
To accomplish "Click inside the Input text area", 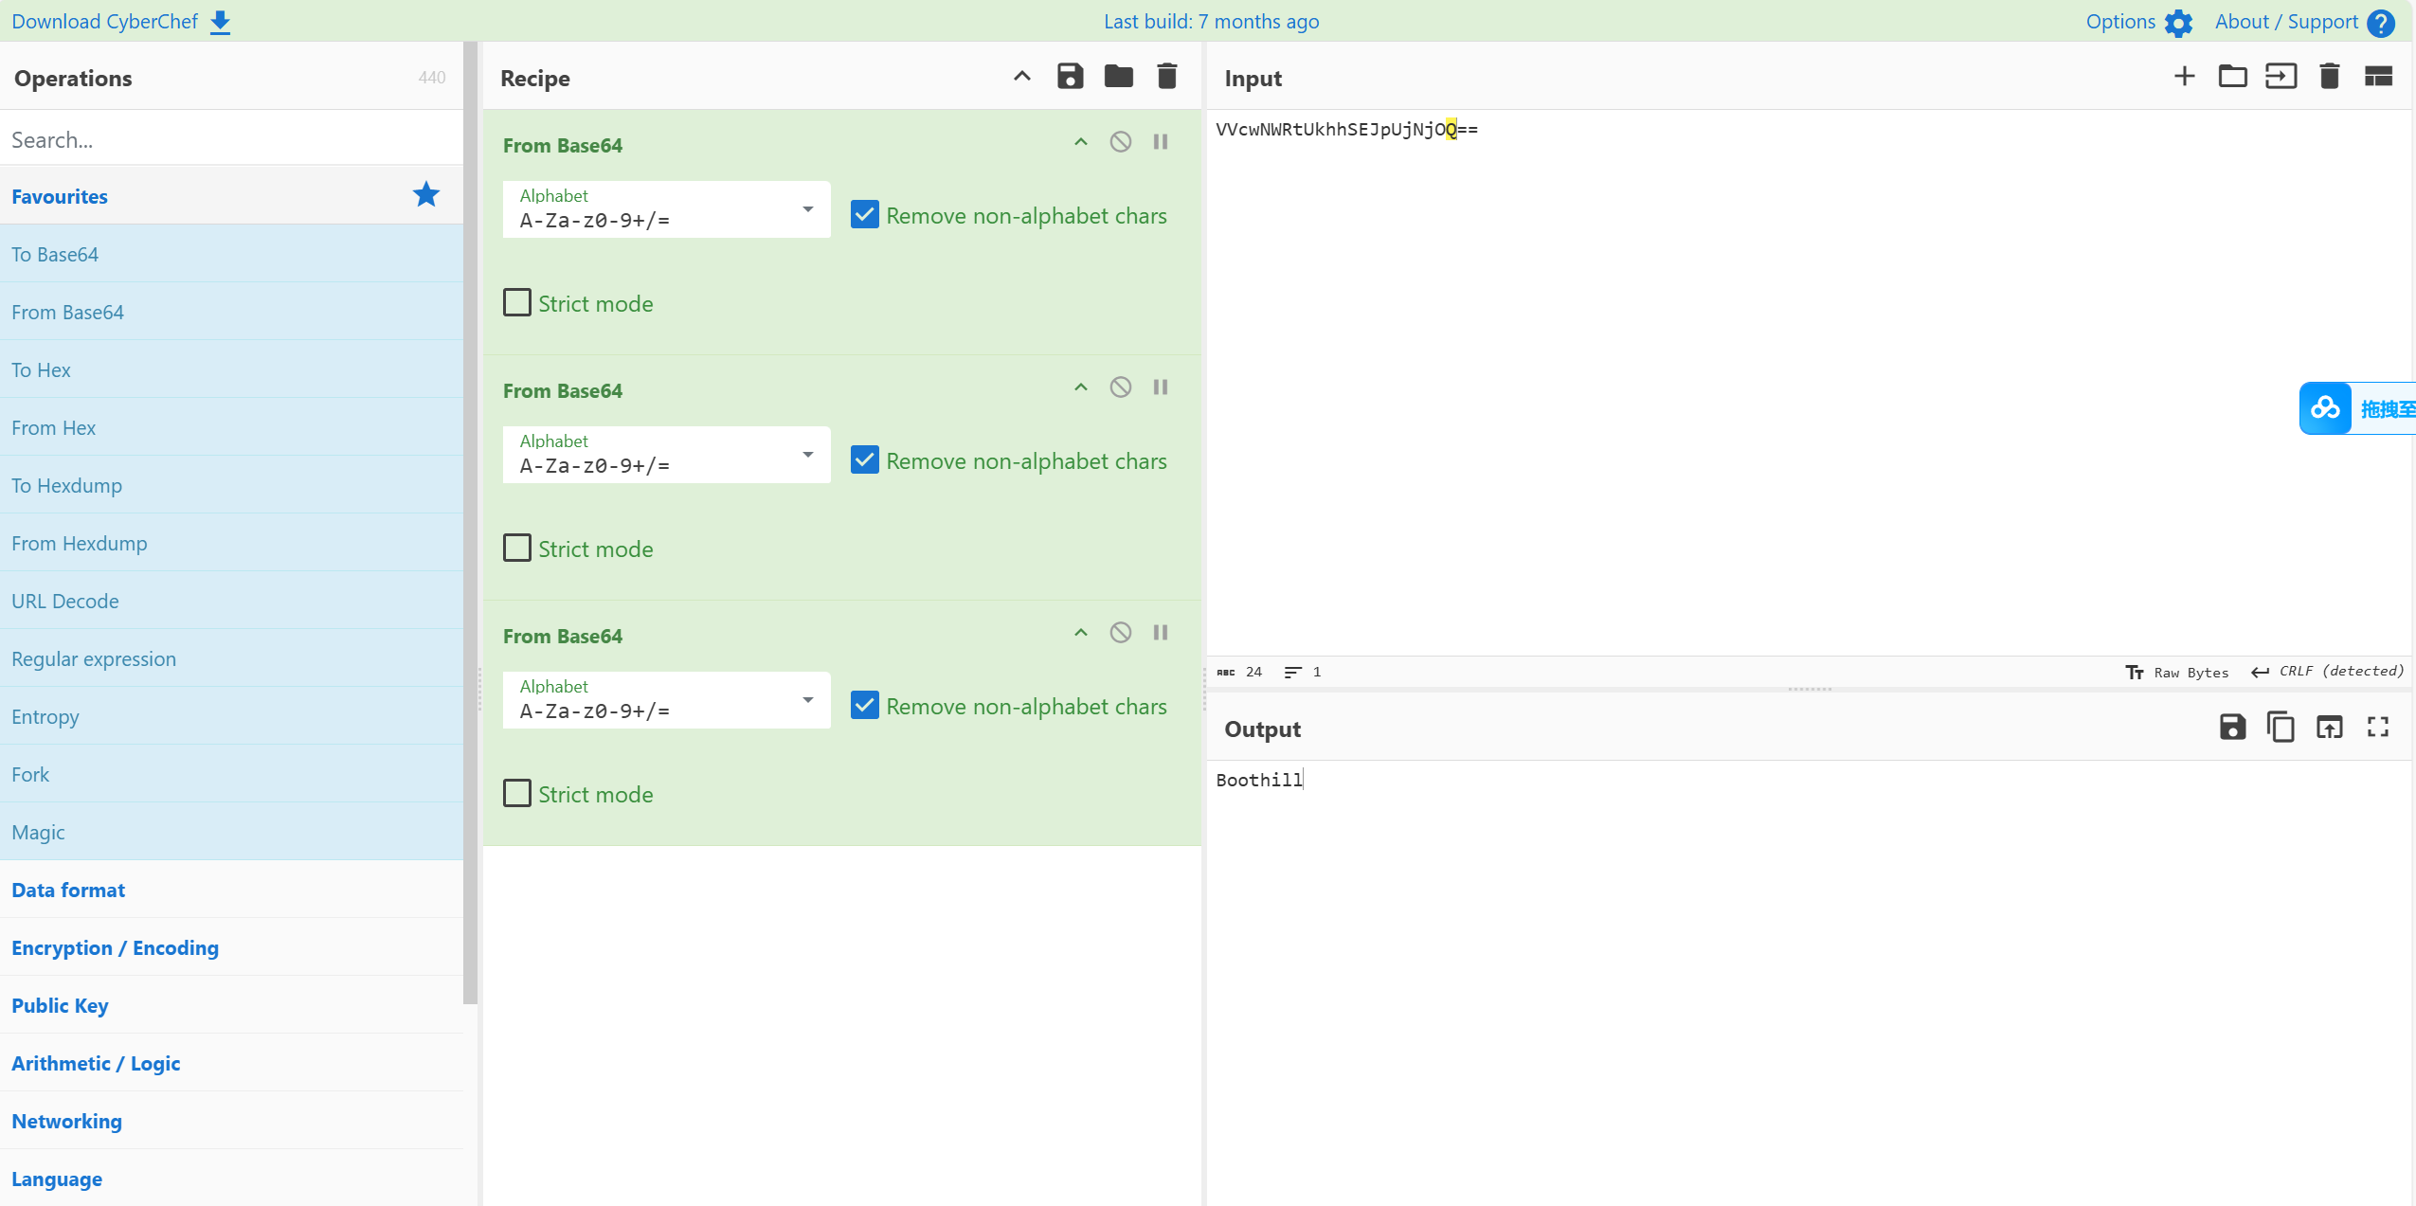I will [1808, 383].
